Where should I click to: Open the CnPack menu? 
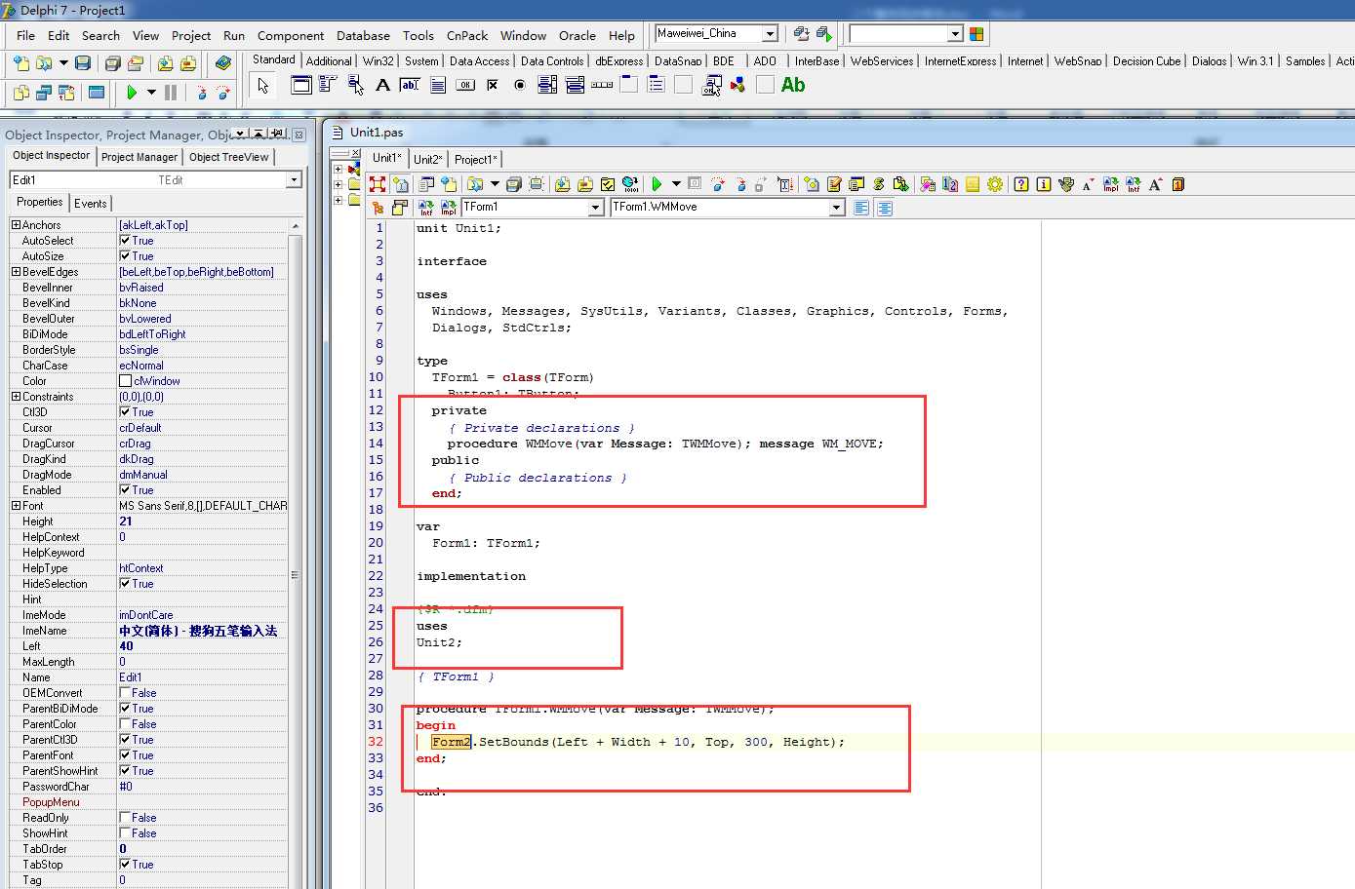click(x=467, y=36)
